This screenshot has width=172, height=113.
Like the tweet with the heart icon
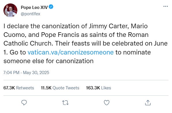point(106,103)
